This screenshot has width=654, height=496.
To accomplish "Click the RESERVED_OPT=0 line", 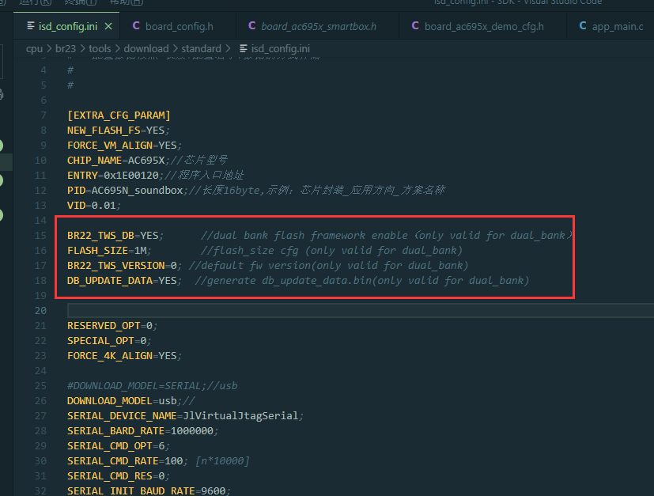I will [112, 325].
